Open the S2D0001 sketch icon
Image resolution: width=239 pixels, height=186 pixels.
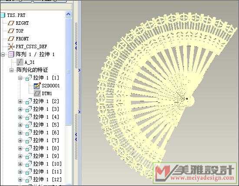coord(37,86)
